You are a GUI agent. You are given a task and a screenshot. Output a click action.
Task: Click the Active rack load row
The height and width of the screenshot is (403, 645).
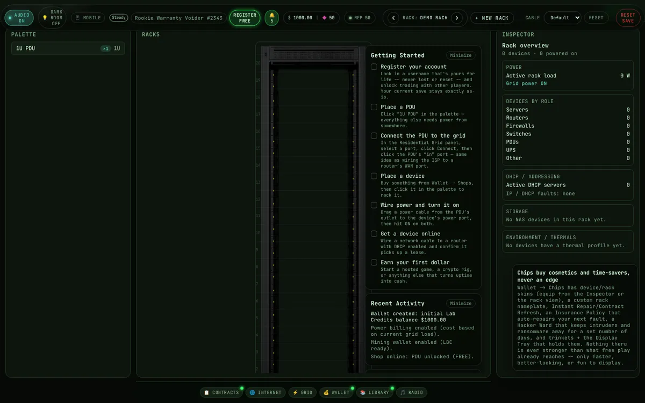[x=568, y=76]
